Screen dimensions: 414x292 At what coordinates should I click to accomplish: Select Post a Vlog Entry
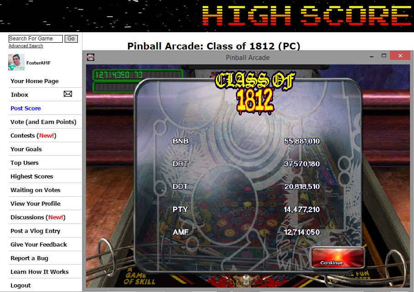(36, 231)
